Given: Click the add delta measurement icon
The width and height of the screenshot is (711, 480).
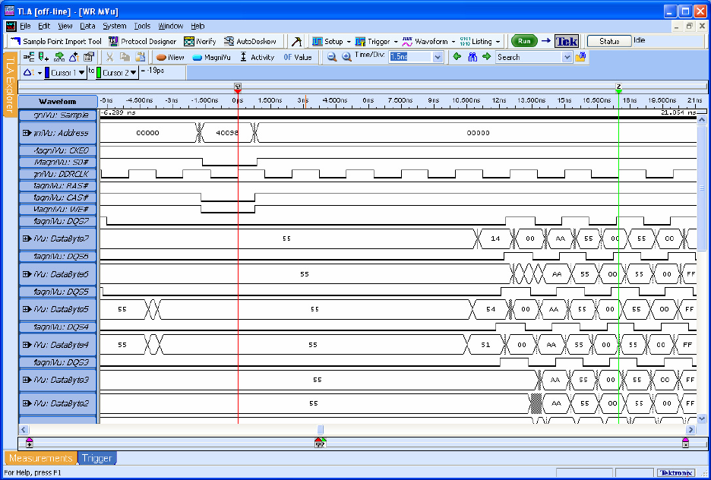Looking at the screenshot, I should point(74,57).
